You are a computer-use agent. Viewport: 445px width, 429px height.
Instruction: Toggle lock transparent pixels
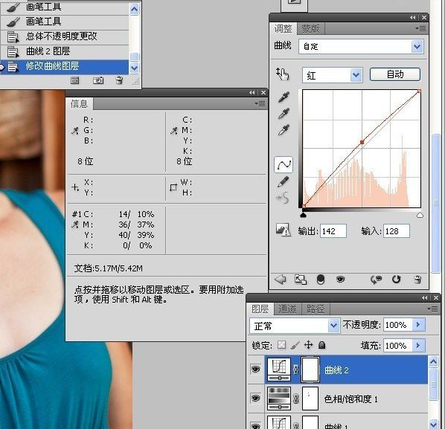click(281, 345)
